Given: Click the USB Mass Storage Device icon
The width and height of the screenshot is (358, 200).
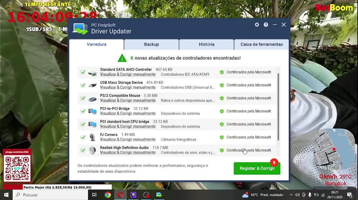Looking at the screenshot, I should (92, 86).
